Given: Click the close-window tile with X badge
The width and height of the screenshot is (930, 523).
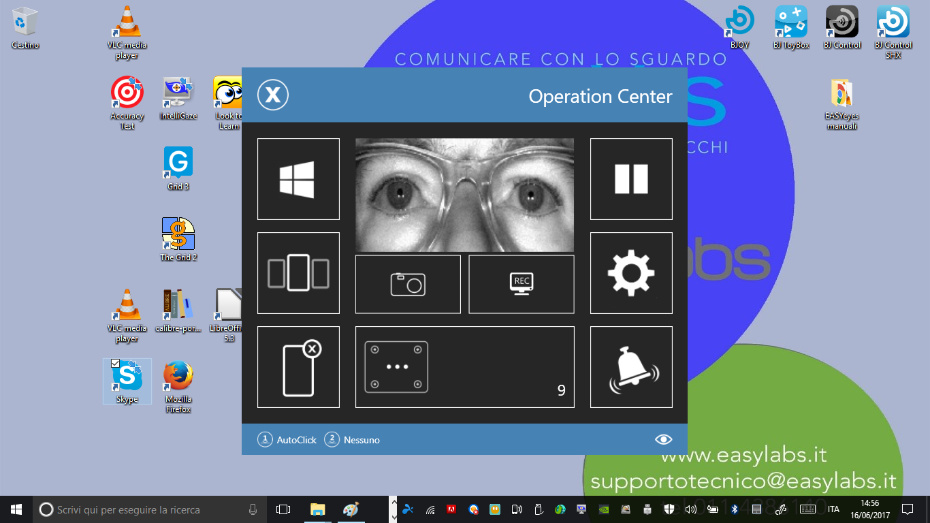Looking at the screenshot, I should click(x=298, y=367).
